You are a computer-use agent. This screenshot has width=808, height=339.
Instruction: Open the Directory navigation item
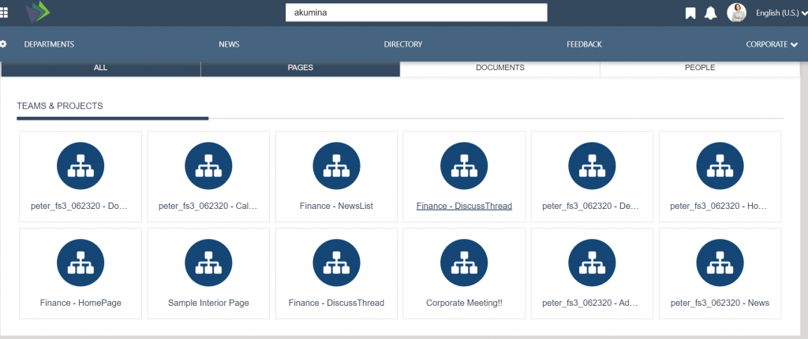402,44
